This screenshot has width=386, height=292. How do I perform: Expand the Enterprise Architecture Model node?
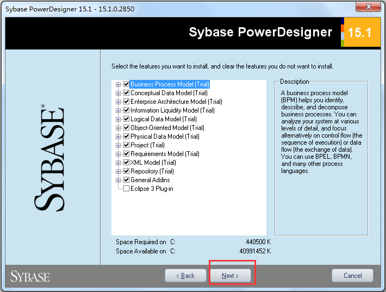(x=119, y=102)
